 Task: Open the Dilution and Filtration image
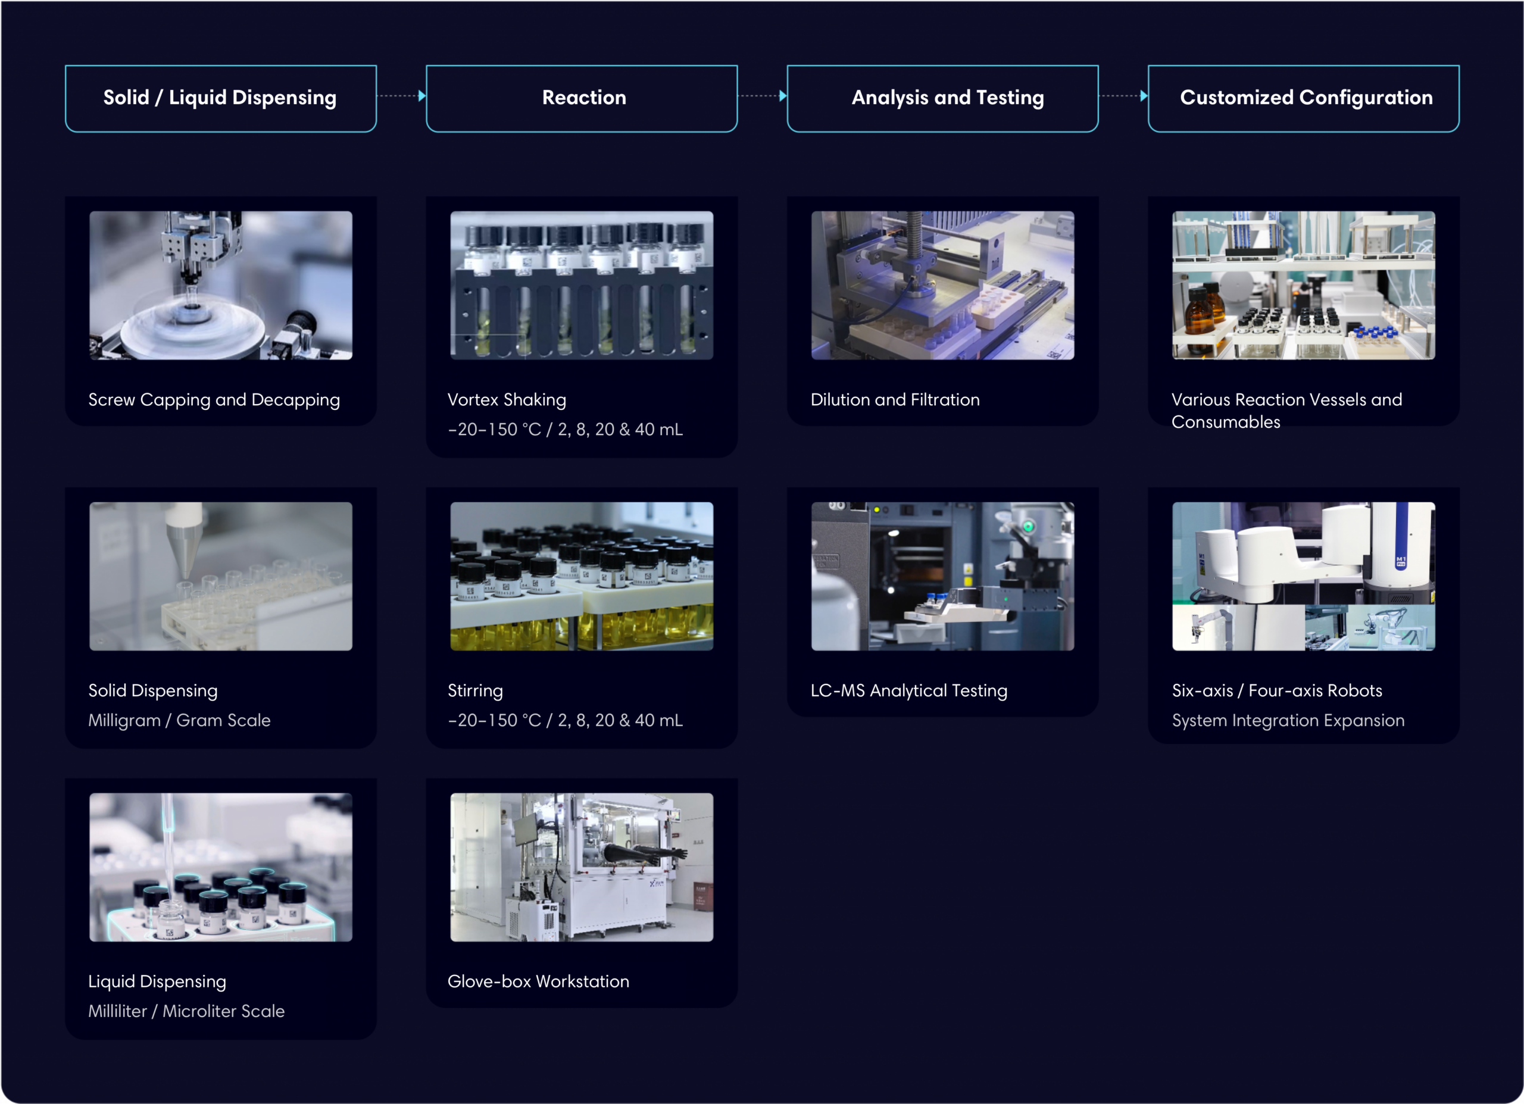(x=942, y=285)
